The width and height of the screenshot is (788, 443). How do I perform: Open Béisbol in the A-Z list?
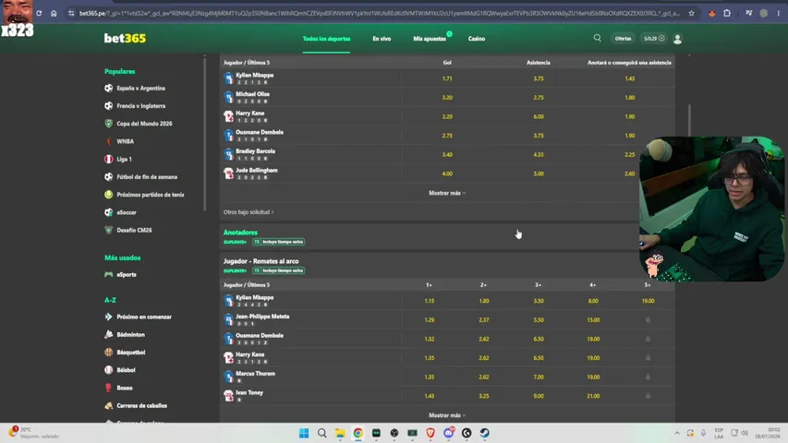[126, 370]
